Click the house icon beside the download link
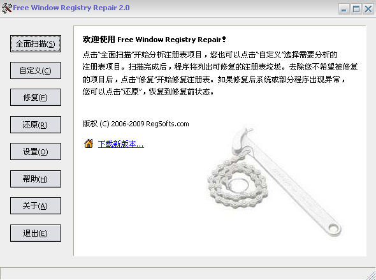The width and height of the screenshot is (376, 280). click(89, 144)
